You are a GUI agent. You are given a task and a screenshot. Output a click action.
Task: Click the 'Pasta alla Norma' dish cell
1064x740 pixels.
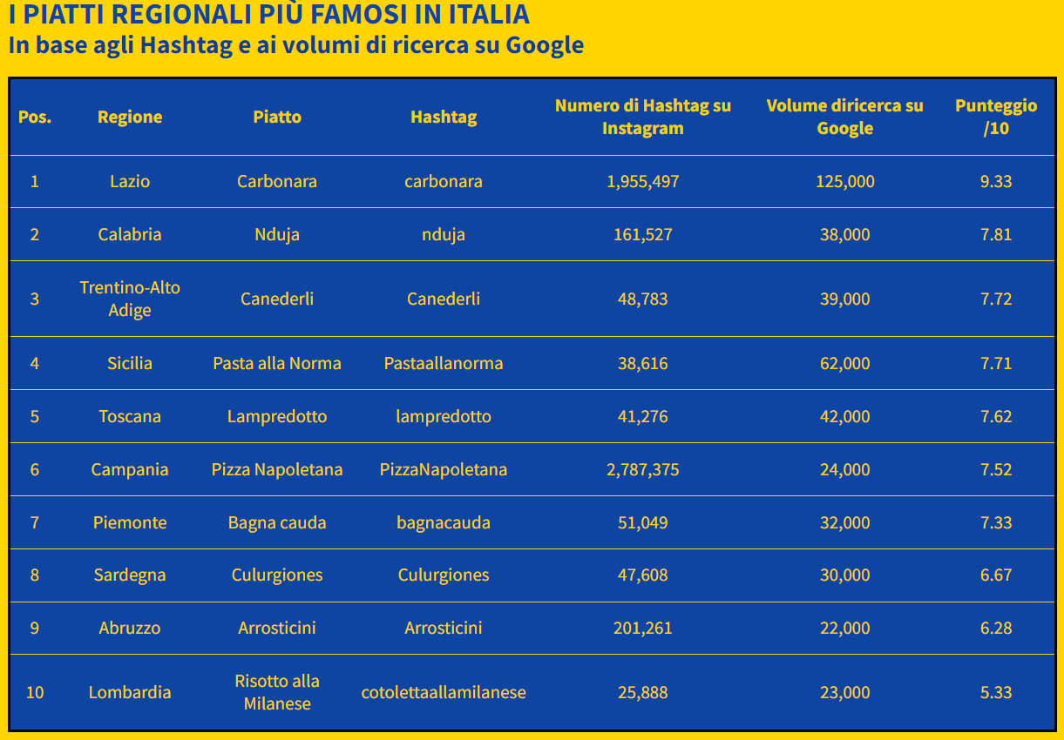pos(277,363)
